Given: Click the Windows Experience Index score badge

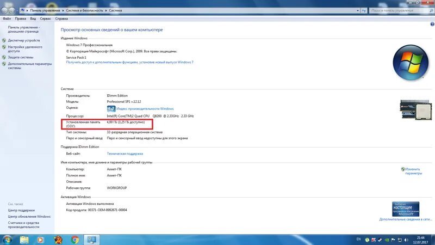Looking at the screenshot, I should pyautogui.click(x=111, y=108).
